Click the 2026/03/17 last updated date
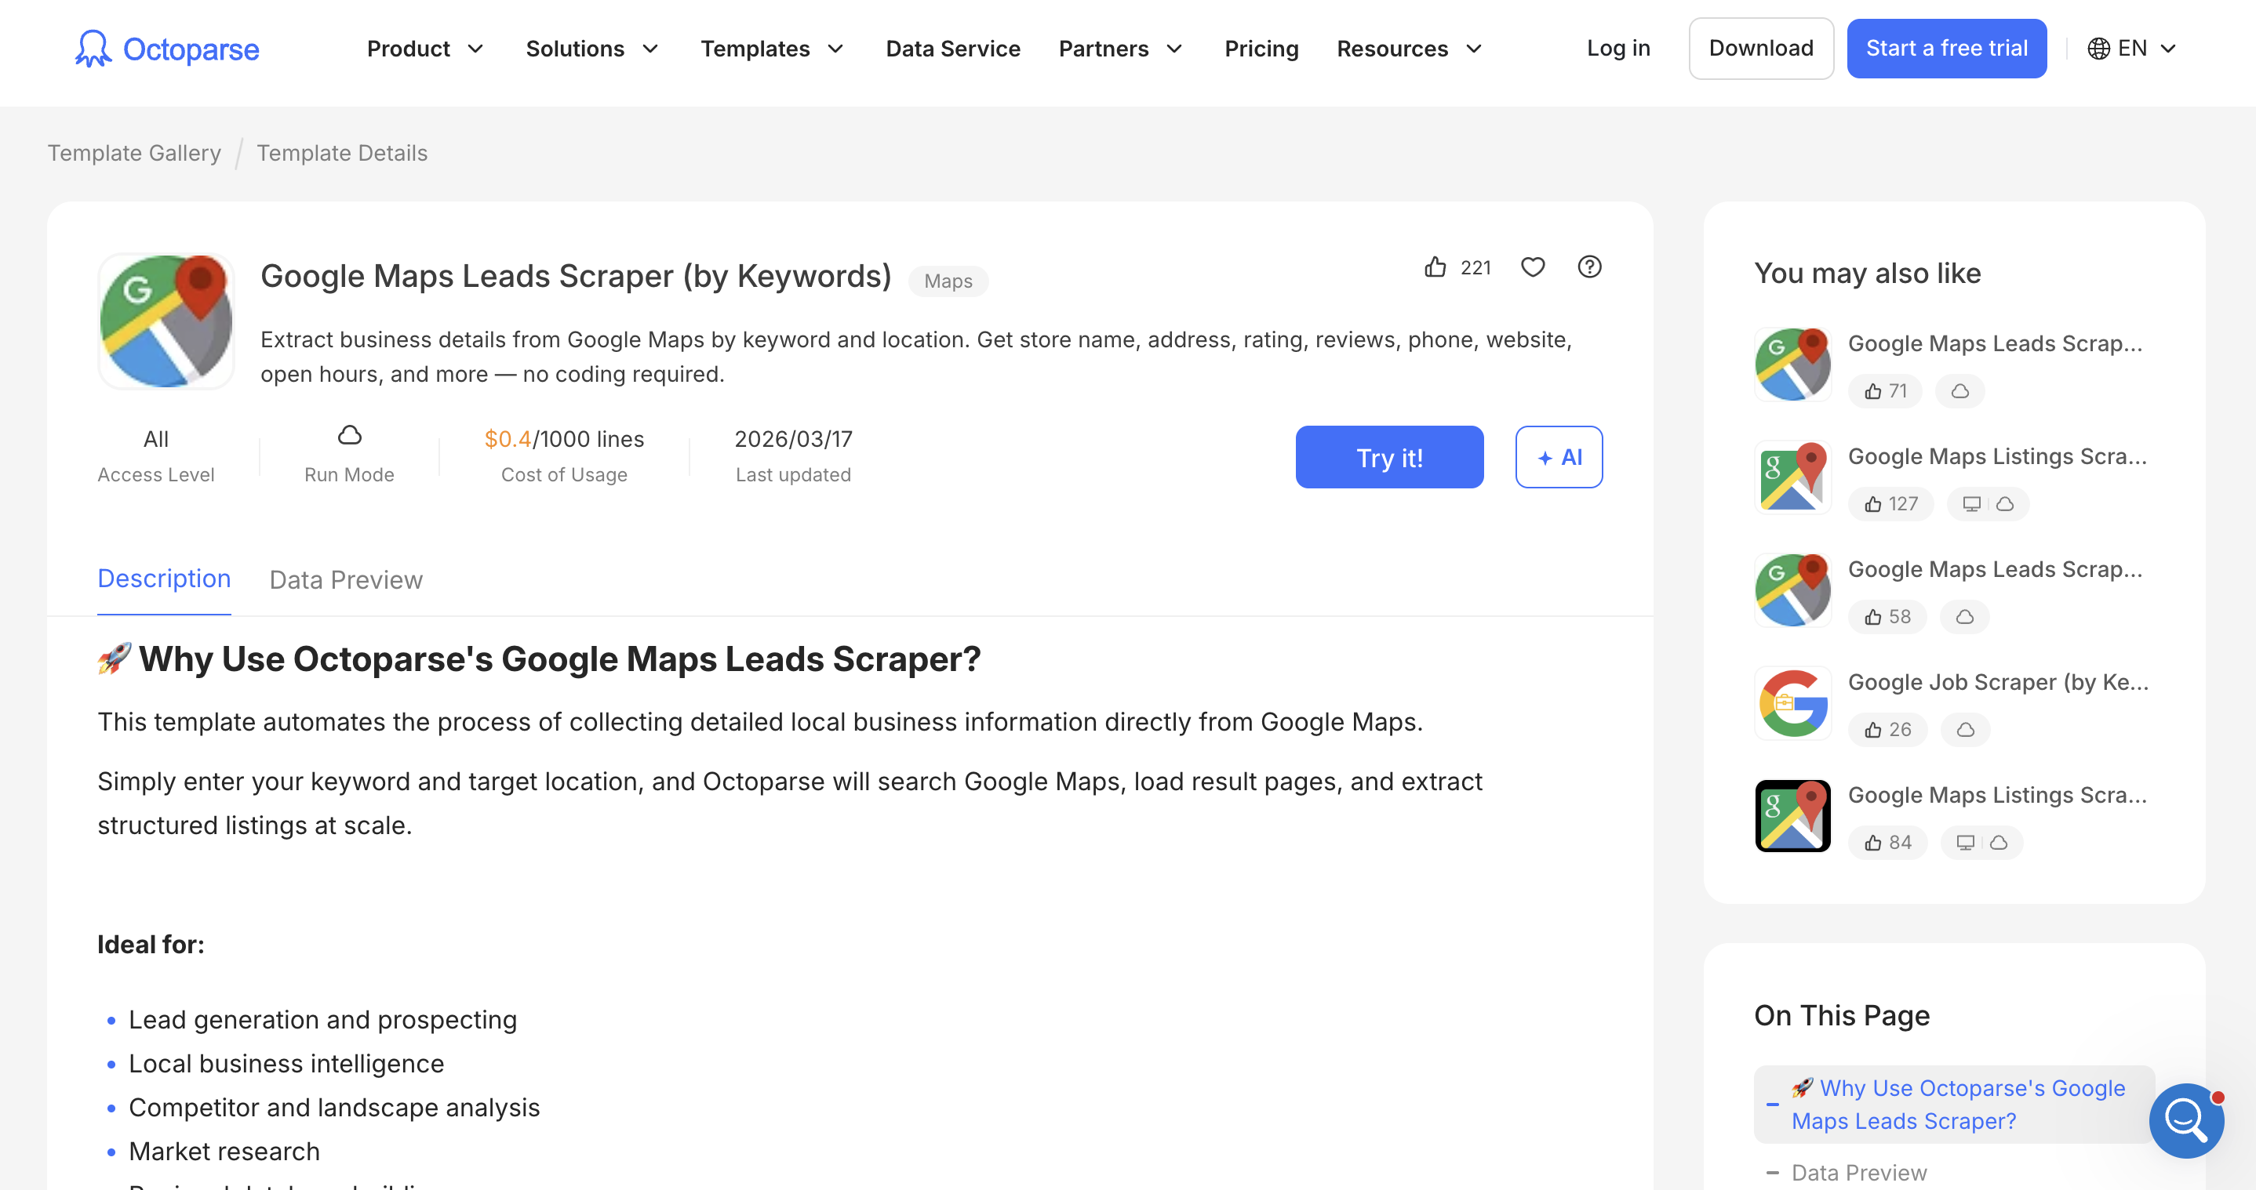This screenshot has width=2256, height=1190. [x=792, y=439]
